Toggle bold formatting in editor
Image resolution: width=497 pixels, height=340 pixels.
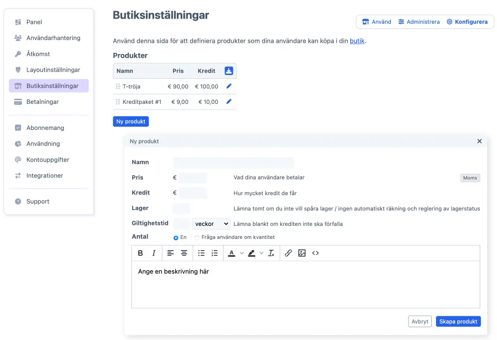click(140, 253)
